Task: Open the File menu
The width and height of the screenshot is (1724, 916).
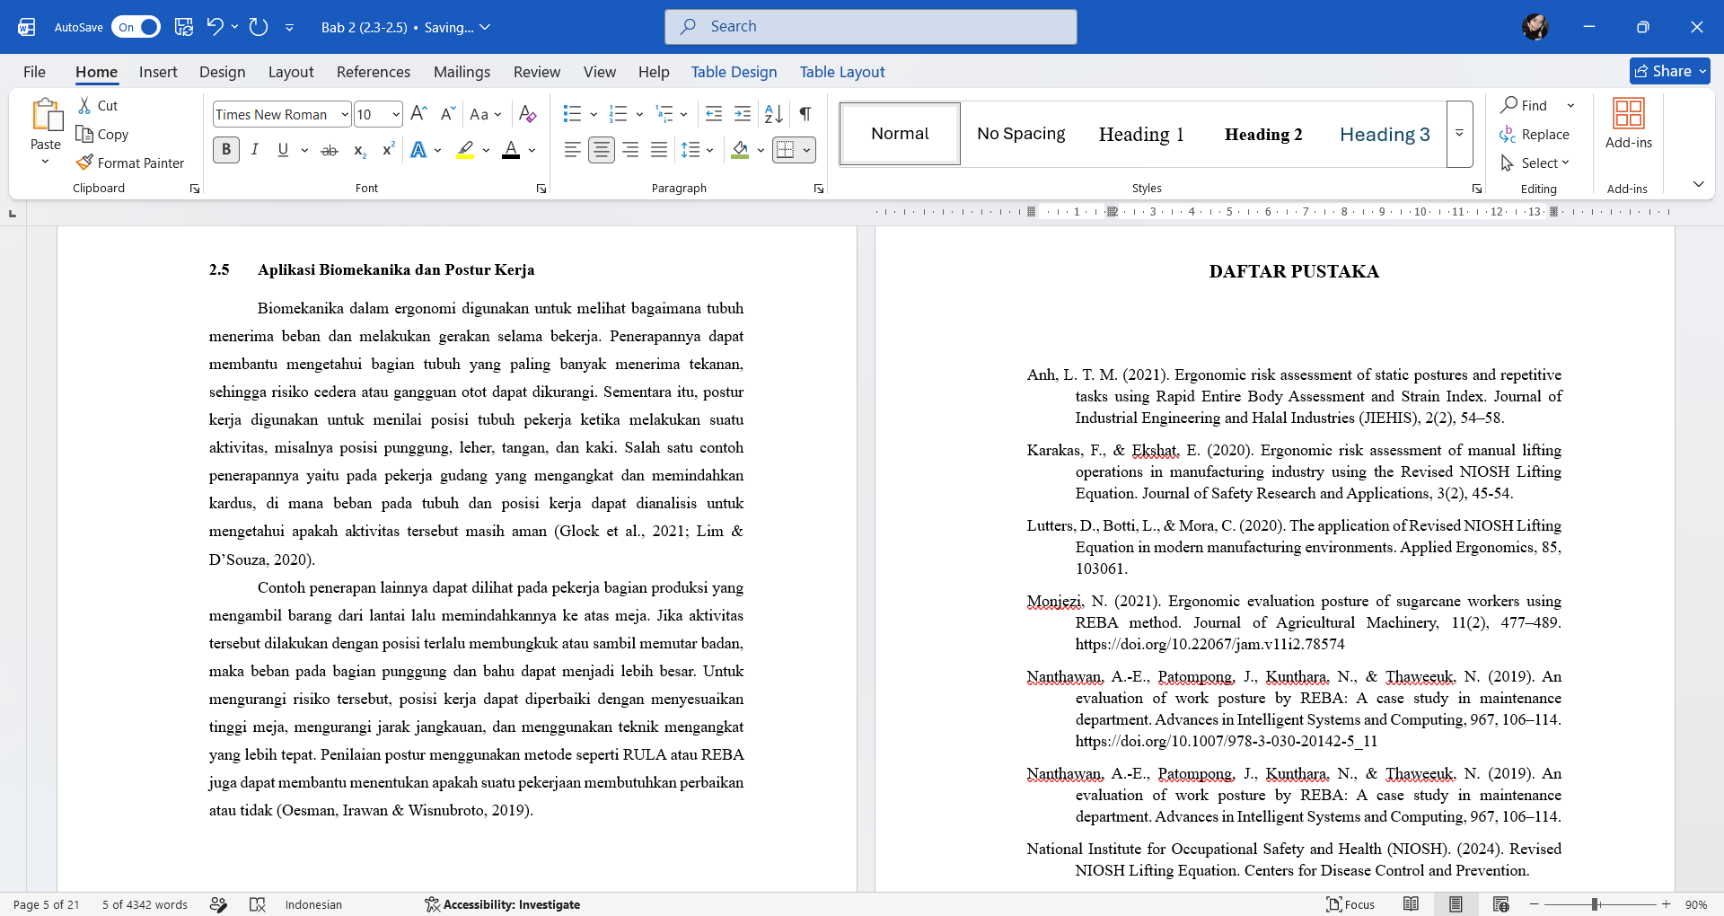Action: (x=35, y=72)
